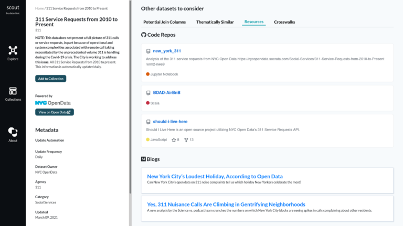403x226 pixels.
Task: Click the JavaScript language label
Action: 158,139
